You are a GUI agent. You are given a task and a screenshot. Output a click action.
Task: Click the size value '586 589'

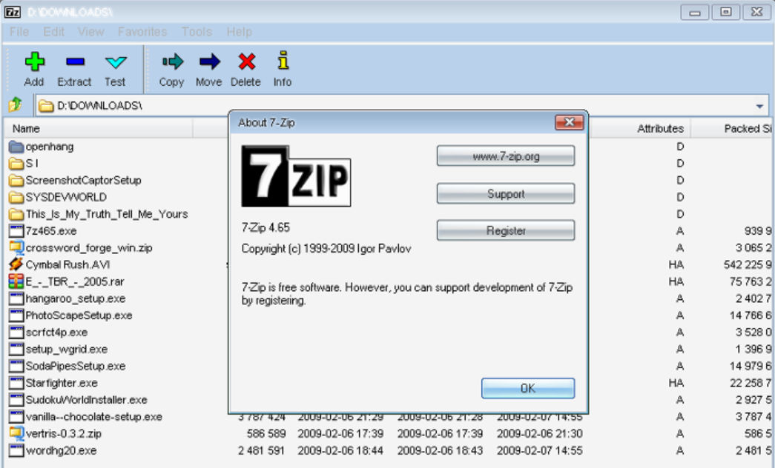266,433
